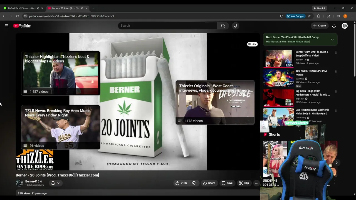
Task: Open media controls icon in Chrome toolbar
Action: tap(338, 16)
